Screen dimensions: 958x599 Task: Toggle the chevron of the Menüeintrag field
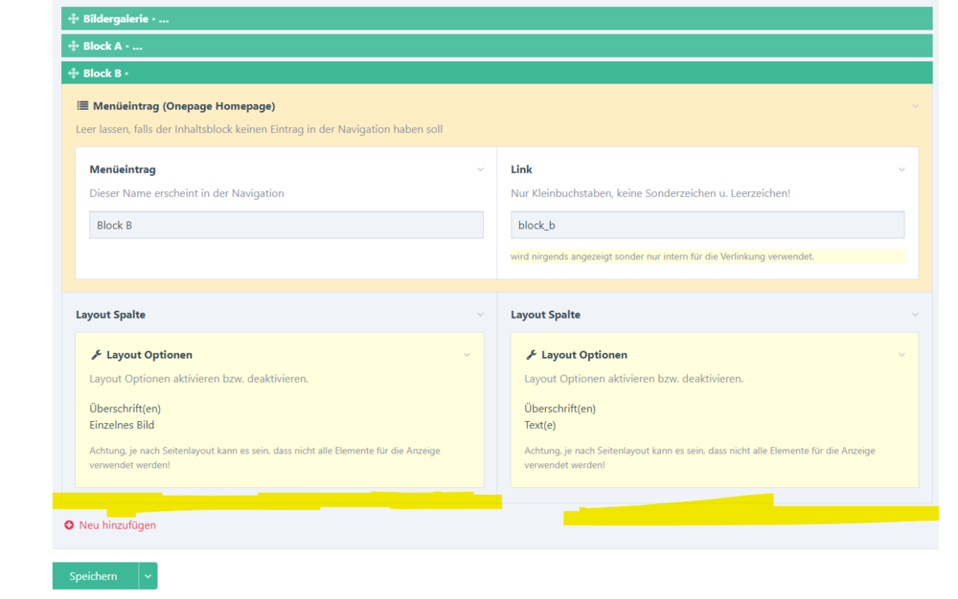[x=480, y=169]
